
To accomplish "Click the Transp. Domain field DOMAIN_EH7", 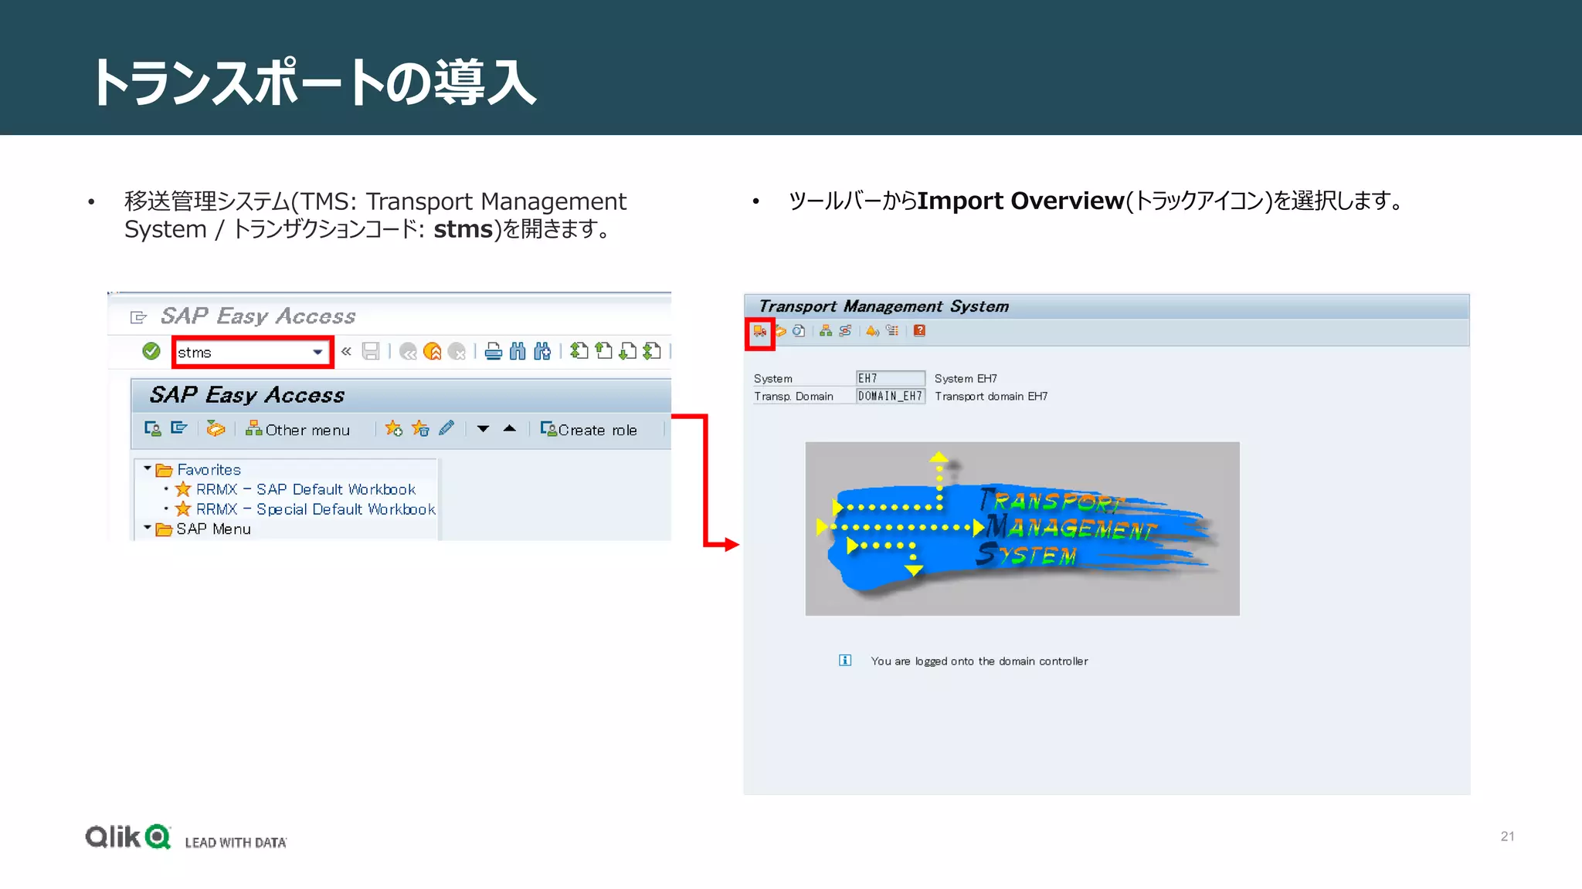I will pos(890,396).
